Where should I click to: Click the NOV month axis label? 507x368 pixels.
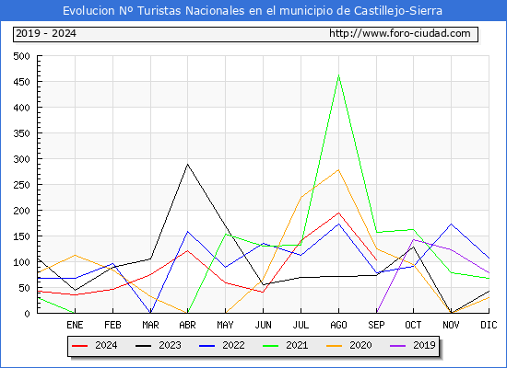(x=451, y=325)
